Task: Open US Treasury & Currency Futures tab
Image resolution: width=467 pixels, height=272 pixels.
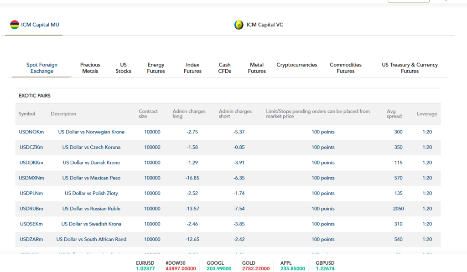Action: [410, 68]
